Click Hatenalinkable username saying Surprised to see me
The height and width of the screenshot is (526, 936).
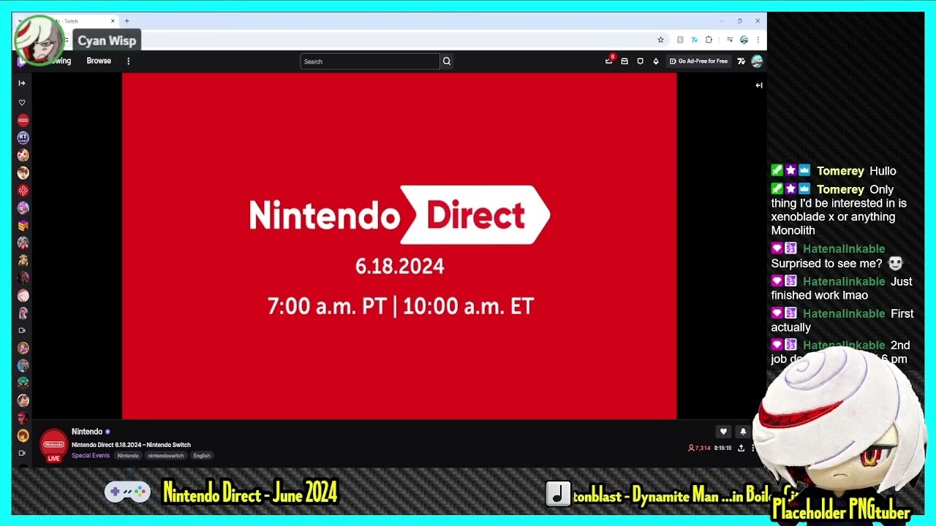844,249
